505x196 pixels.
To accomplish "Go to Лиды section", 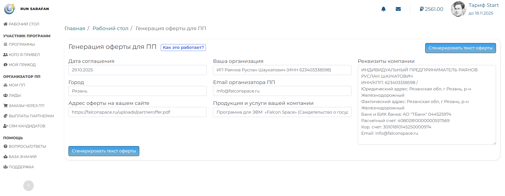I will click(x=12, y=95).
